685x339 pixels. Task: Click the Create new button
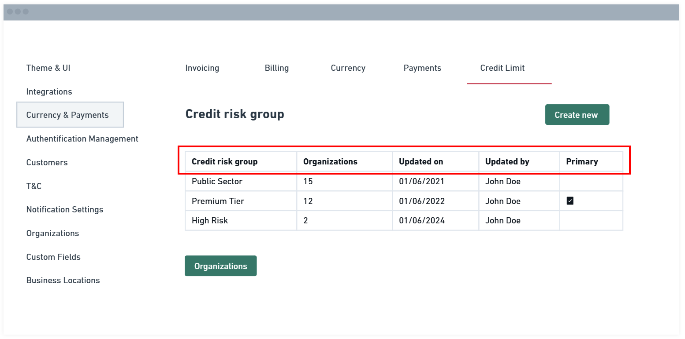pos(577,115)
